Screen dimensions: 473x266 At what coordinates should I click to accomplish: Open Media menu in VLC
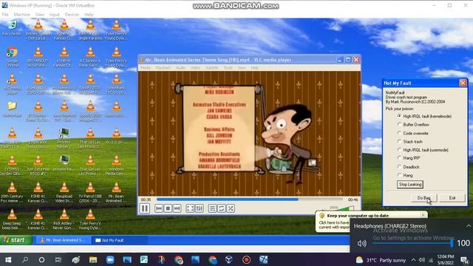(146, 68)
